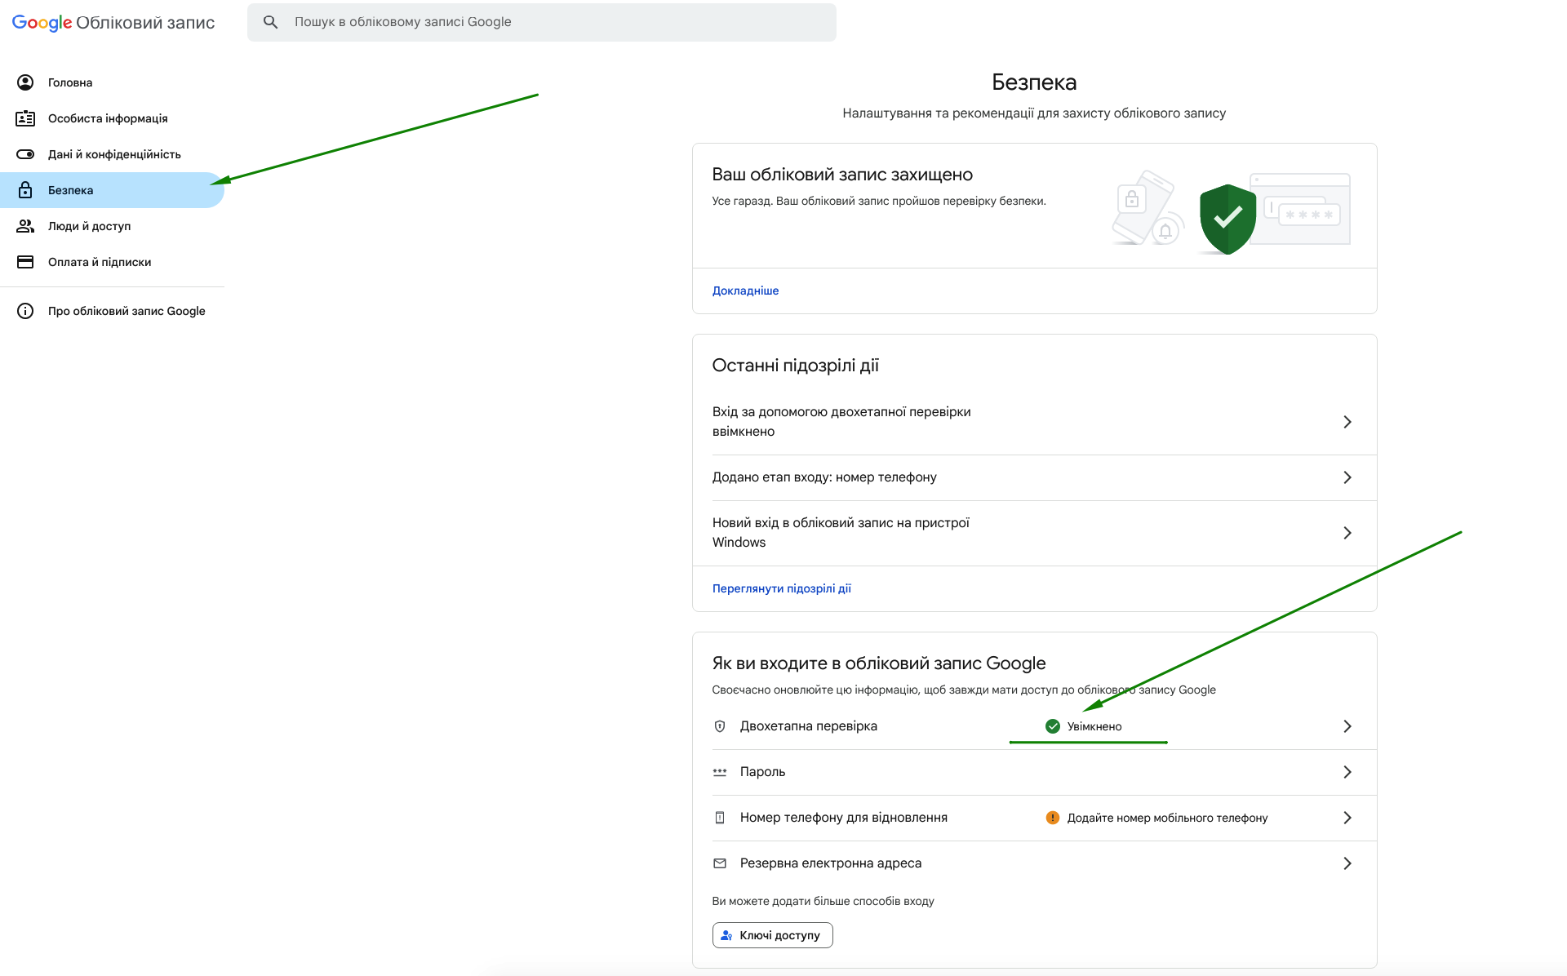The image size is (1567, 976).
Task: Click the Оплата й підписки card icon
Action: pos(25,262)
